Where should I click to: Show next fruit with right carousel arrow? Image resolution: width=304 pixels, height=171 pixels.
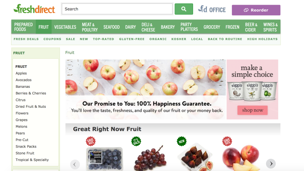pyautogui.click(x=271, y=164)
